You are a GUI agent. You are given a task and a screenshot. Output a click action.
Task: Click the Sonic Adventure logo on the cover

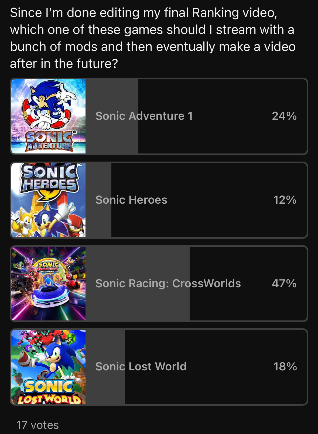pos(49,141)
